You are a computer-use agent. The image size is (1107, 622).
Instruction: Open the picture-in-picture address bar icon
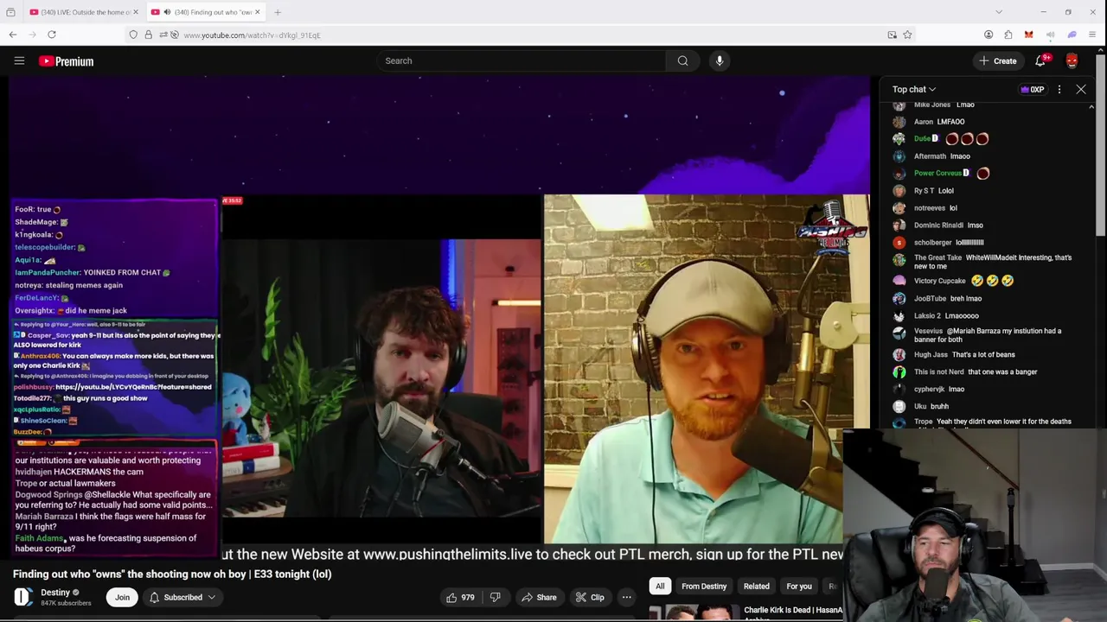tap(892, 35)
